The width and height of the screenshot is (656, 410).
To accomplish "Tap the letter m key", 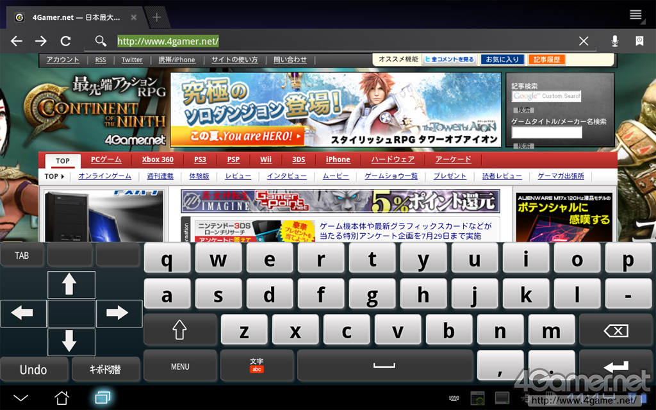I will [551, 330].
